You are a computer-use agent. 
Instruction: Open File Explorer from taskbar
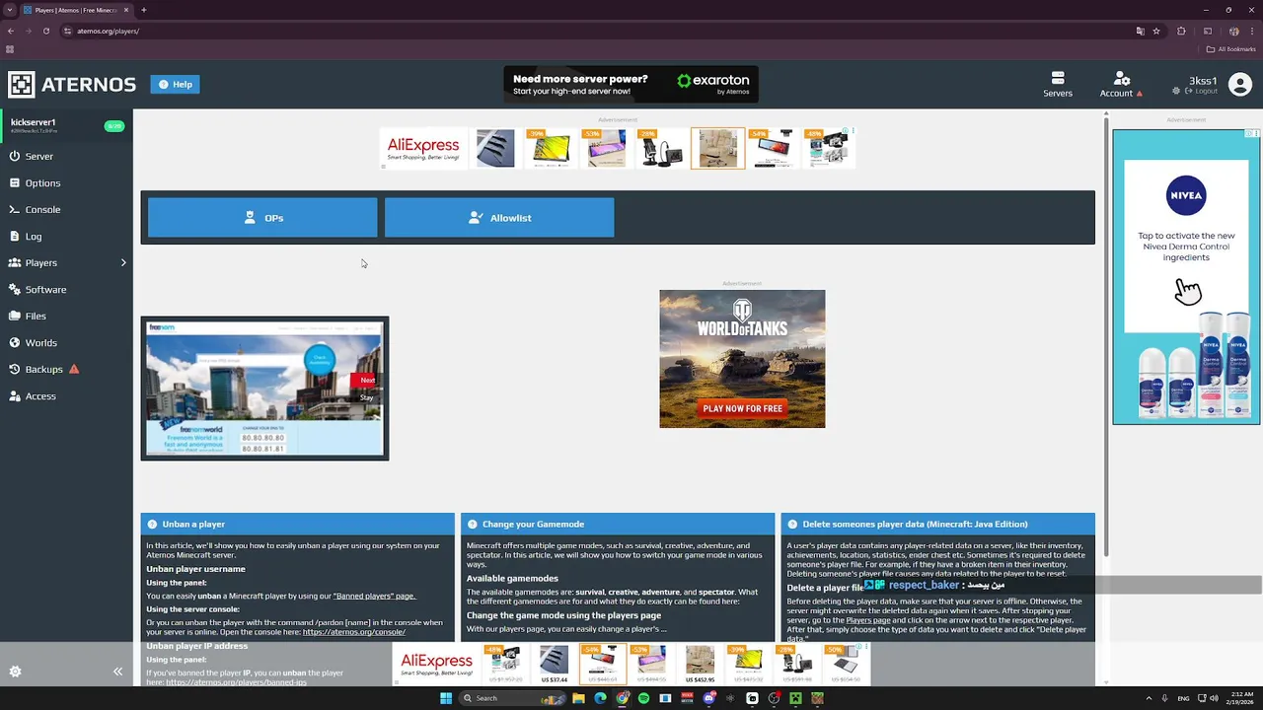pos(579,698)
